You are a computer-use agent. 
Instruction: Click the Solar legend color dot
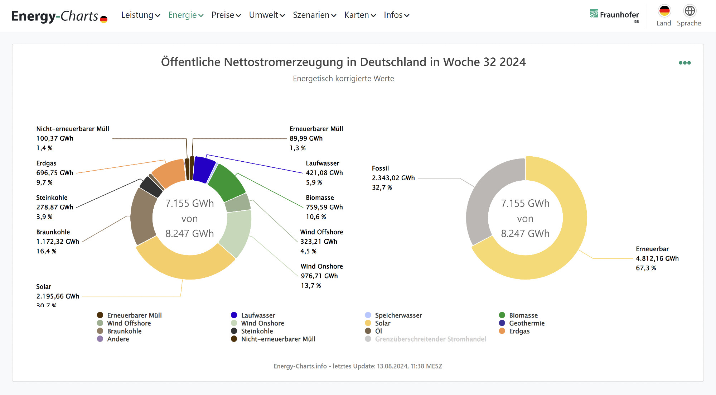tap(368, 323)
